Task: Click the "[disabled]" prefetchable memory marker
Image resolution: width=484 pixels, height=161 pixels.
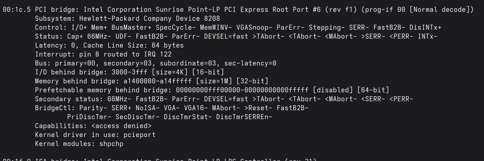Action: [333, 90]
